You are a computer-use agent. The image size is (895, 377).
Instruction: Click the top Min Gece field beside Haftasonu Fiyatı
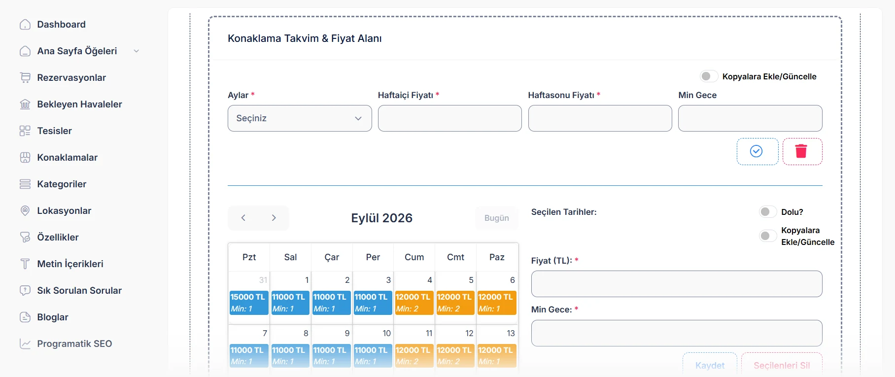(750, 118)
